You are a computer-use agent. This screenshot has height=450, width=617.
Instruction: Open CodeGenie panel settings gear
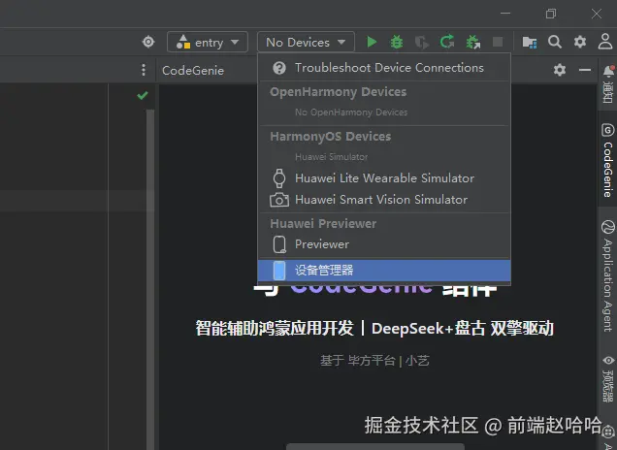click(x=560, y=70)
